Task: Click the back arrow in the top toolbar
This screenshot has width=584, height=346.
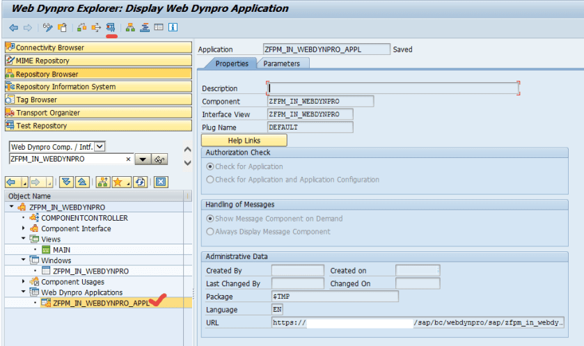Action: (x=13, y=28)
